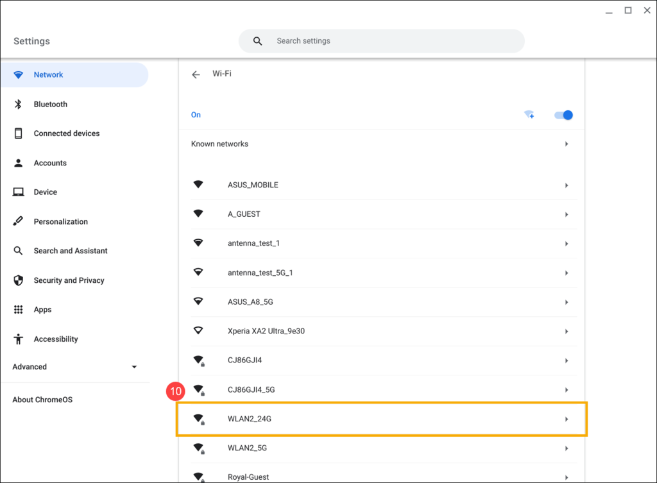Viewport: 657px width, 483px height.
Task: Open WLAN2_24G details arrow
Action: click(567, 419)
